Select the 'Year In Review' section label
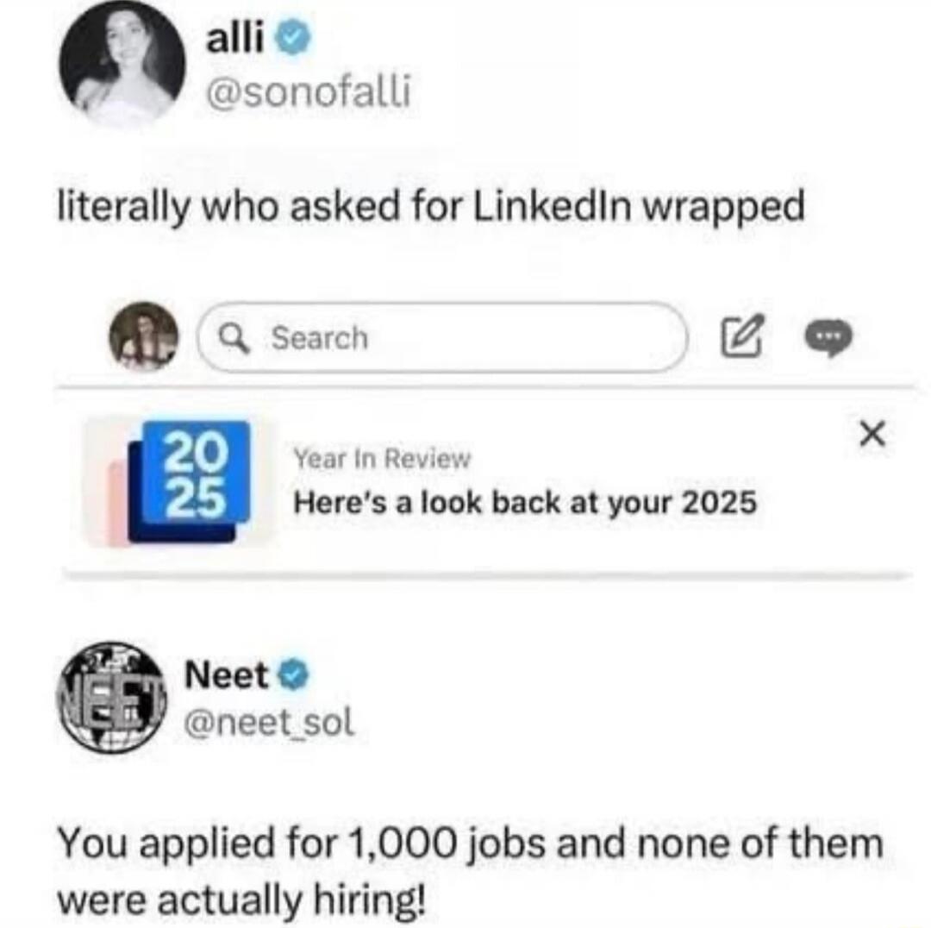Viewport: 931px width, 928px height. click(382, 457)
